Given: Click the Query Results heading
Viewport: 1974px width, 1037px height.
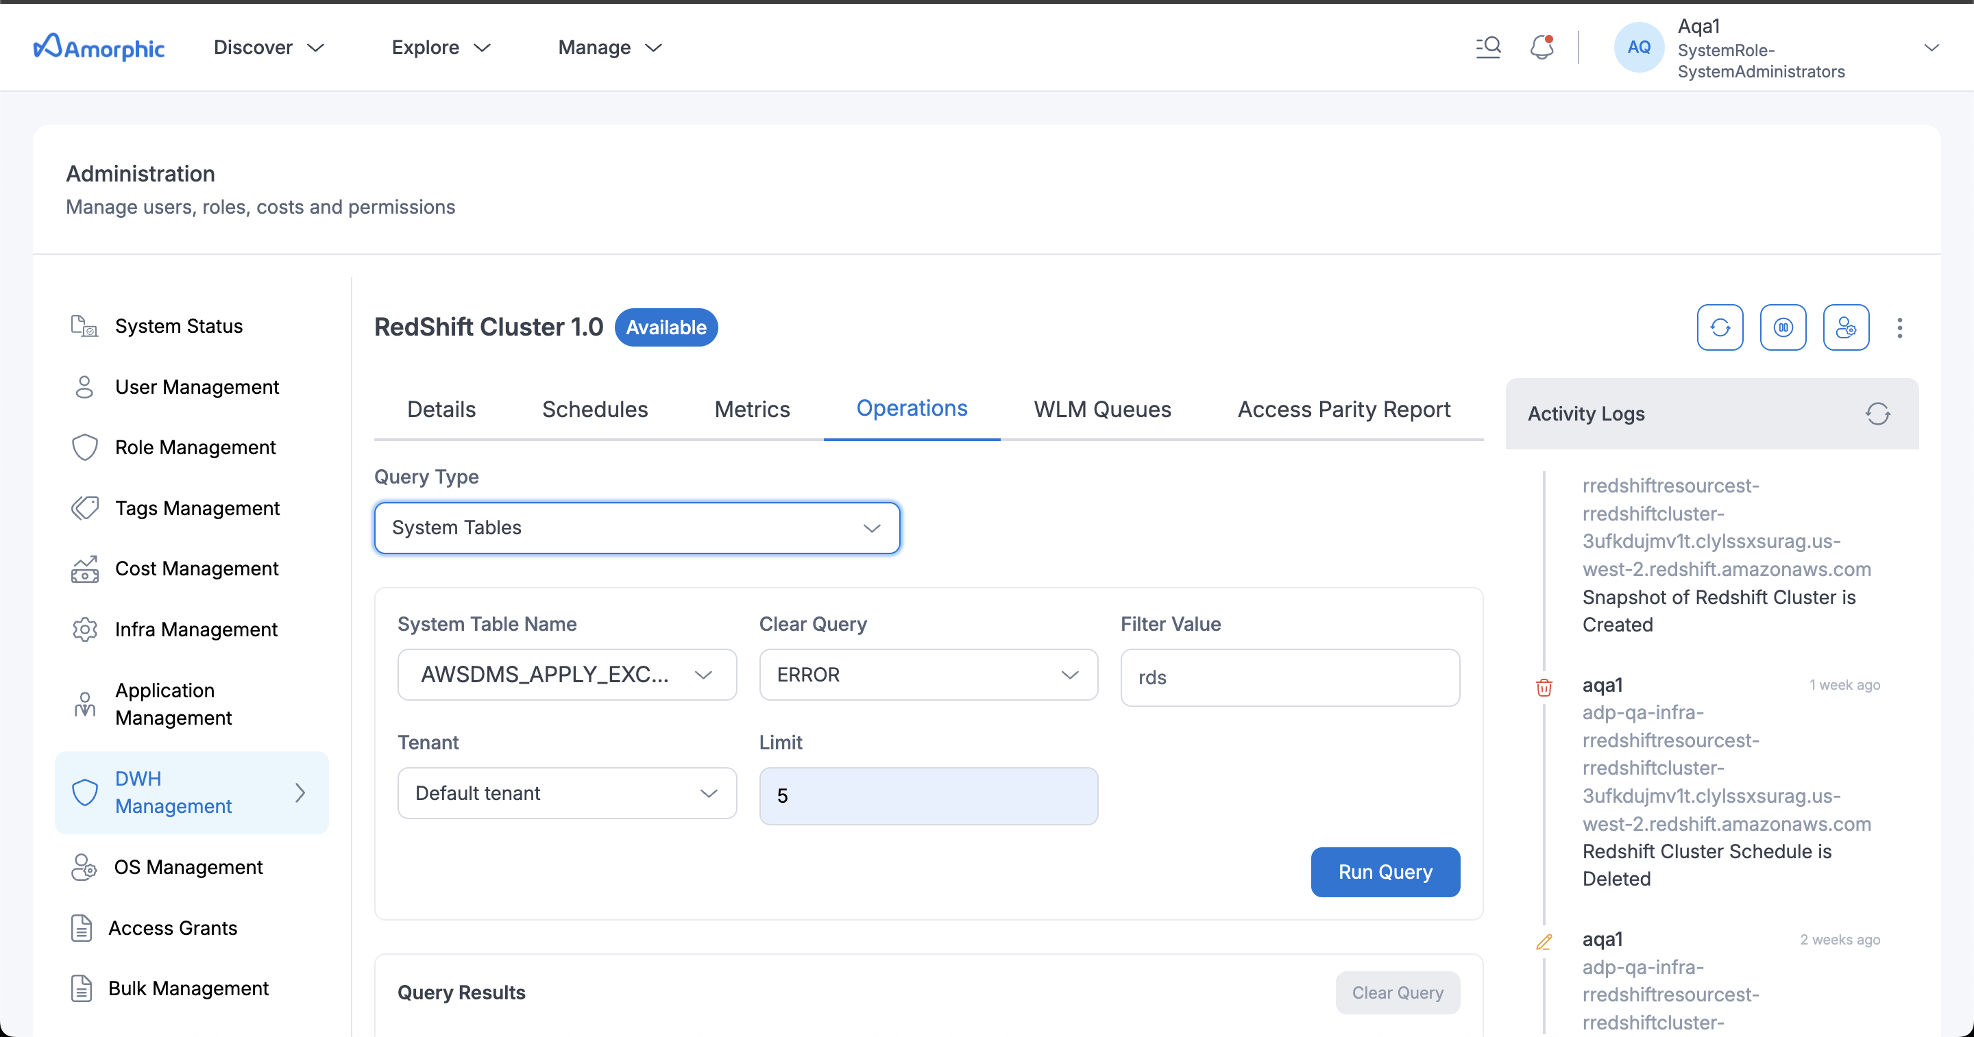Looking at the screenshot, I should [x=461, y=992].
